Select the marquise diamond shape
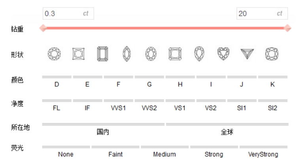Viewport: 296px width, 167px height. pyautogui.click(x=127, y=54)
